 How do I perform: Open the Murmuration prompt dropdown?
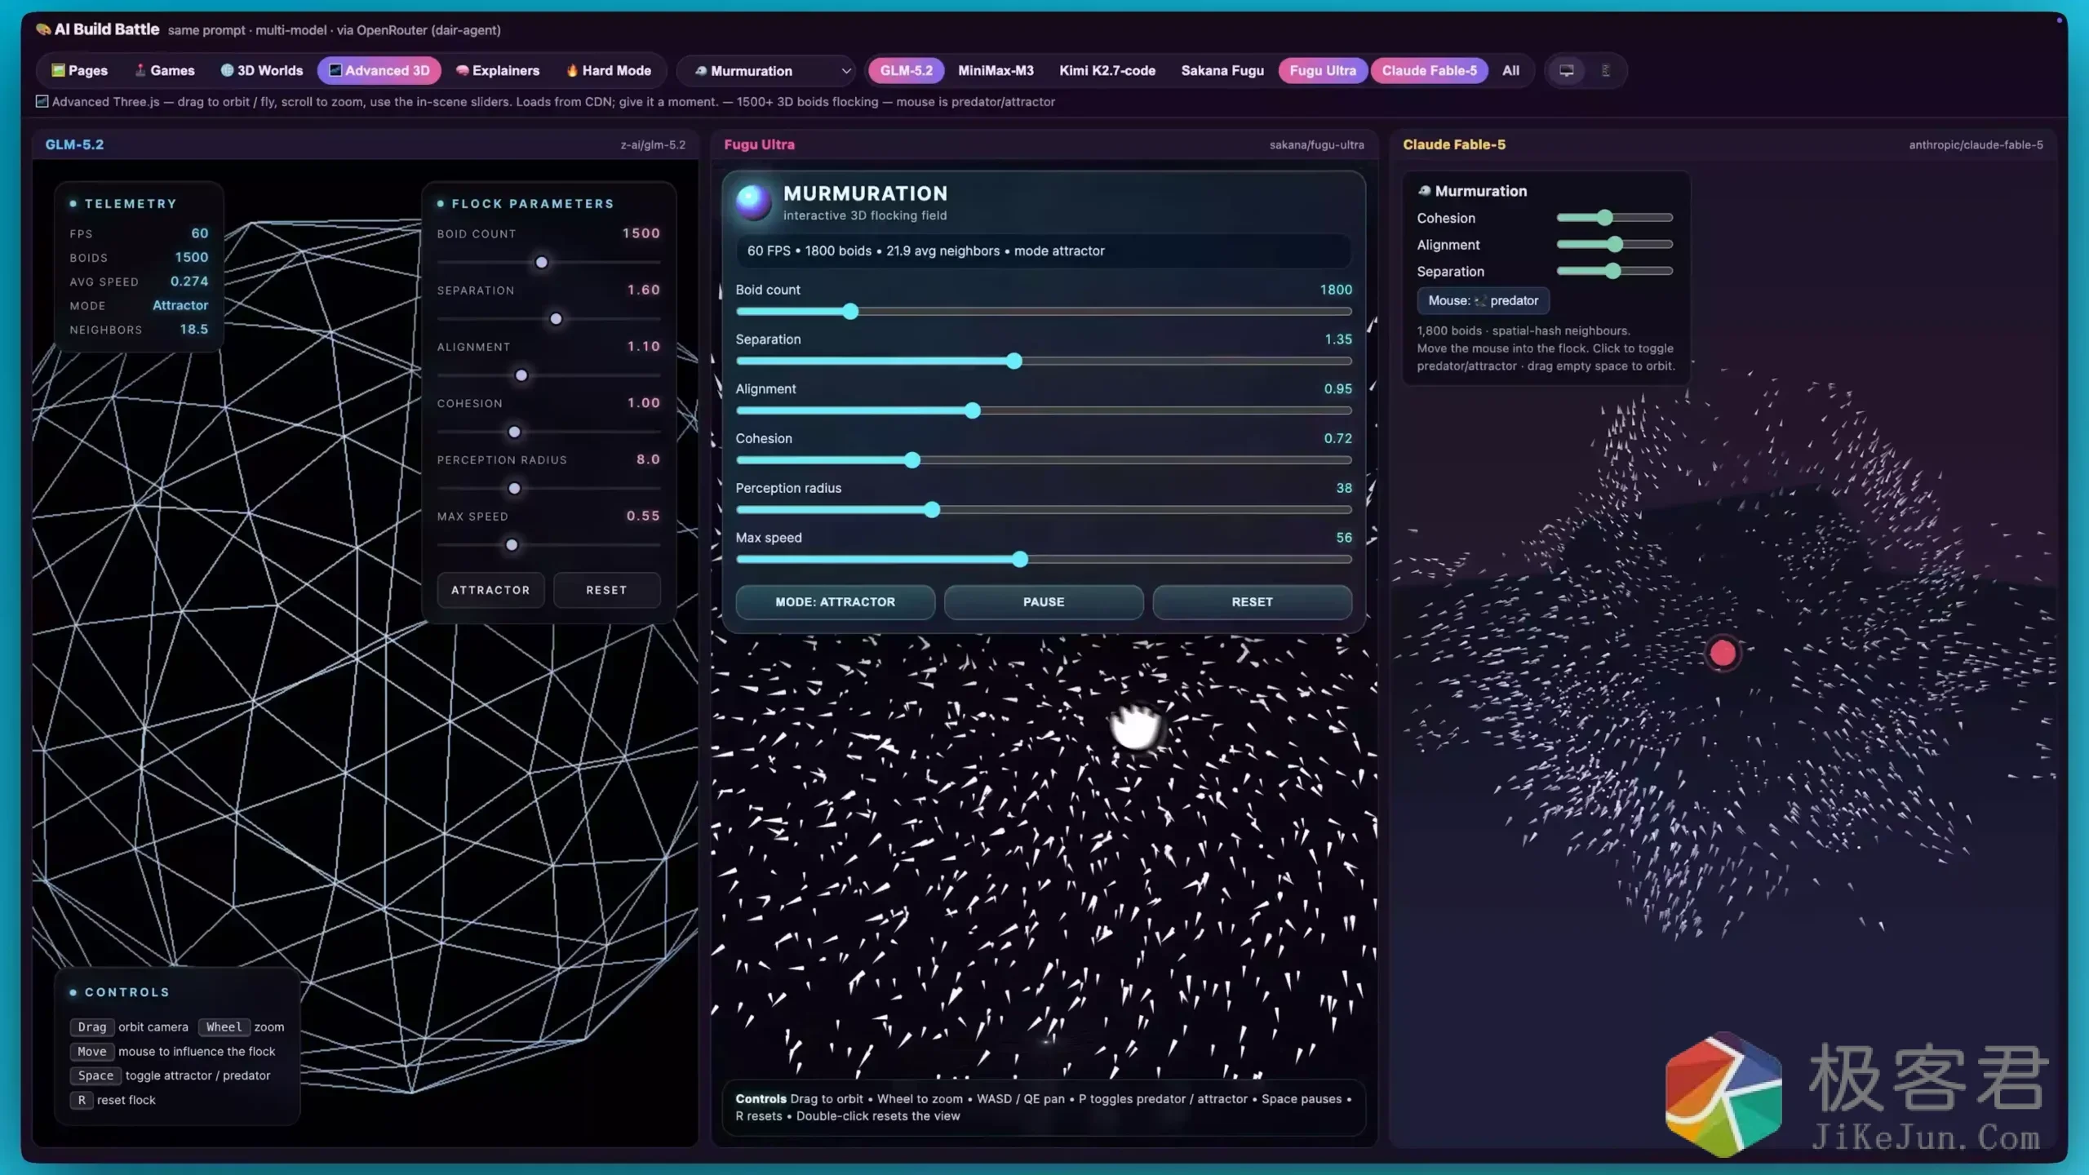click(765, 71)
